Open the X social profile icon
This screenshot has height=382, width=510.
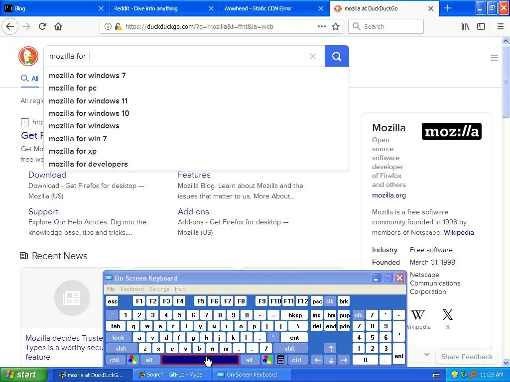448,315
